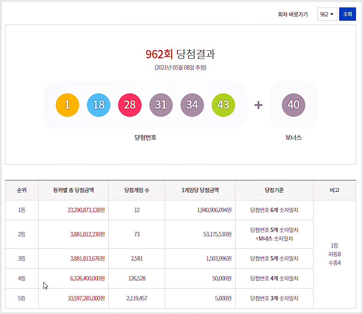Click total prize 10,597,285,000원
Image resolution: width=363 pixels, height=314 pixels.
86,298
